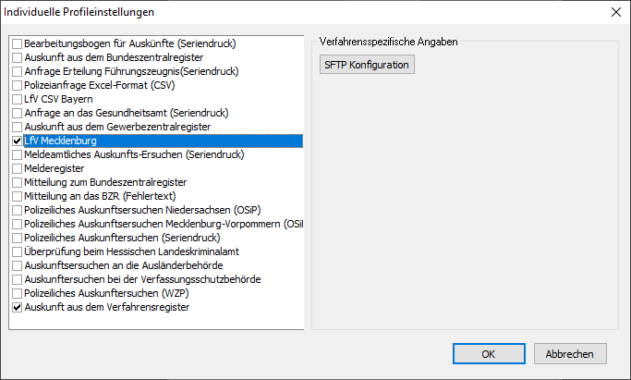The width and height of the screenshot is (631, 380).
Task: Check Auskunftsersuchen an die Ausländerbehörde
Action: point(18,265)
